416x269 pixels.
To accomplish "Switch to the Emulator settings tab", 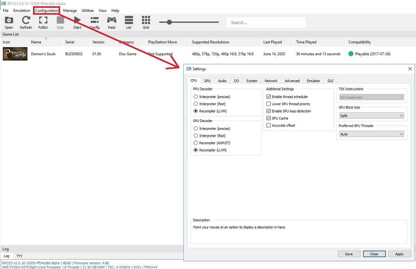I will [313, 81].
